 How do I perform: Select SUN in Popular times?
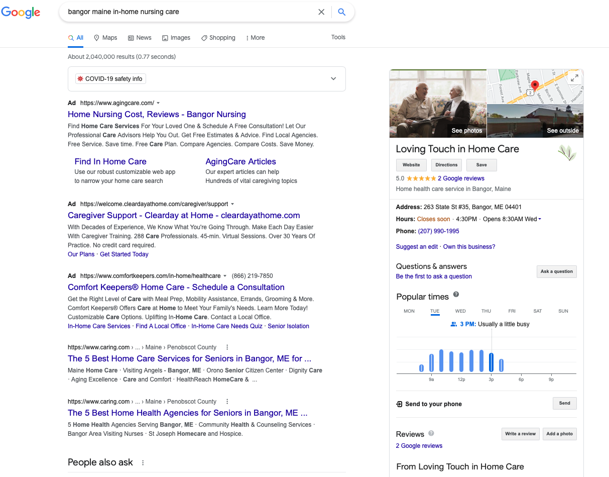pos(563,311)
